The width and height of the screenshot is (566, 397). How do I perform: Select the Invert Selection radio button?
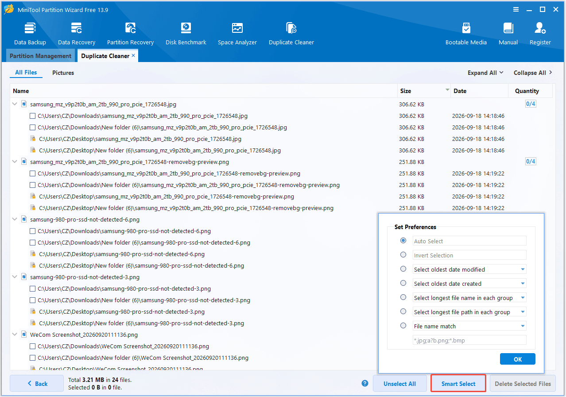pos(403,255)
